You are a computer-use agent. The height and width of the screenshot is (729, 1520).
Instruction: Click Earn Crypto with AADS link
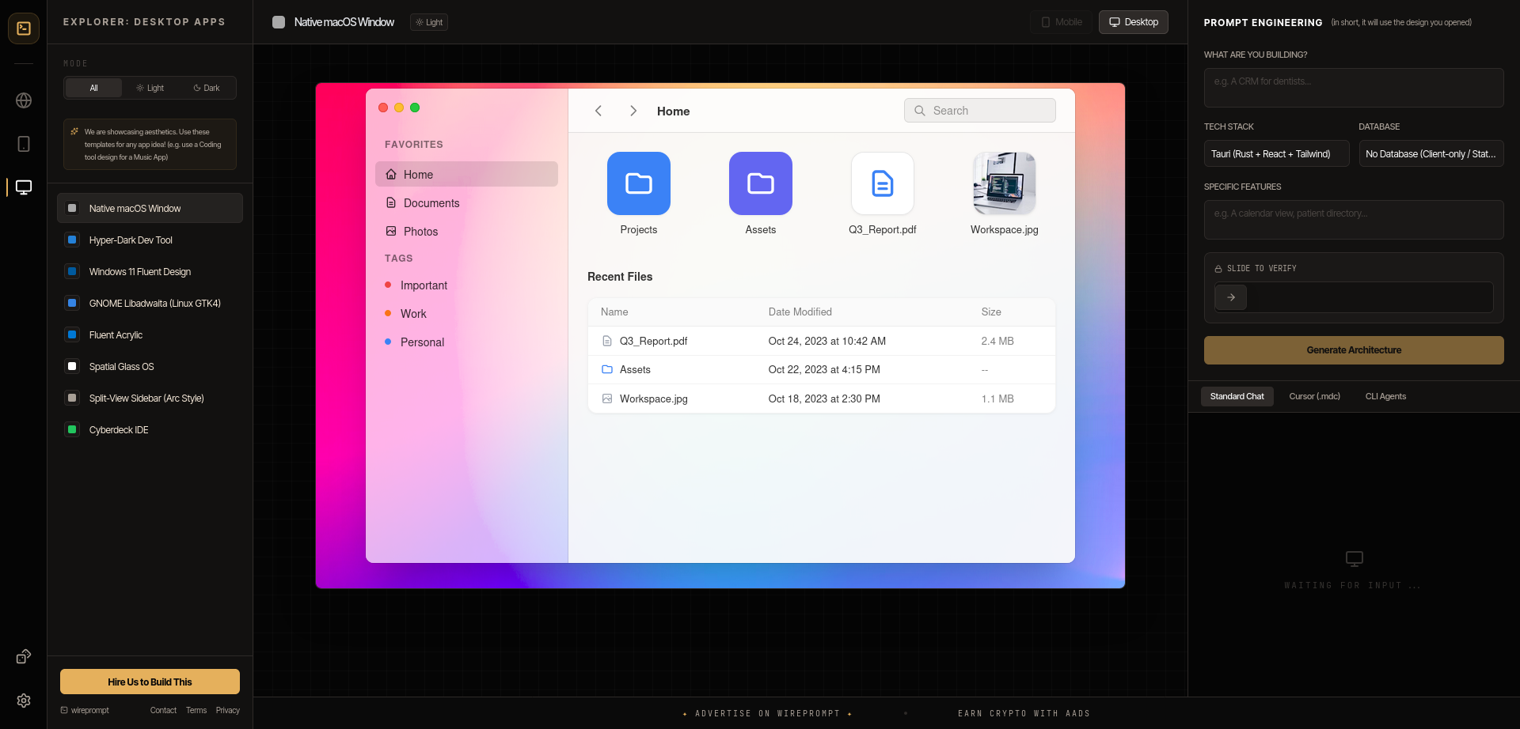click(1024, 713)
